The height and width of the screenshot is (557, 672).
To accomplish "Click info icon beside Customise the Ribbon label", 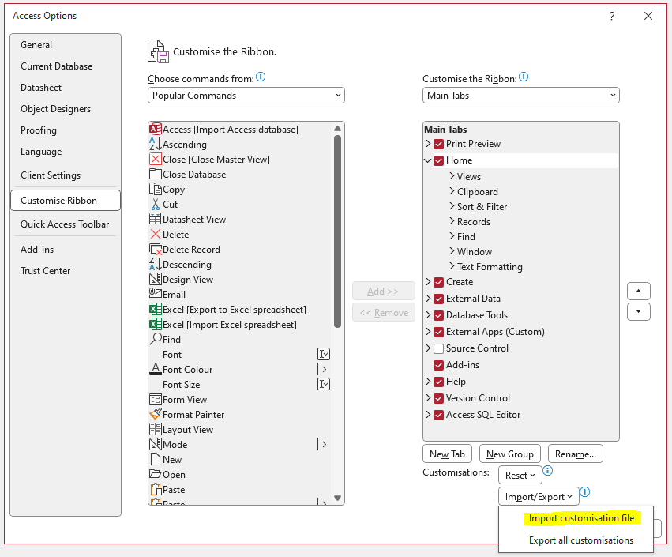I will pos(524,77).
